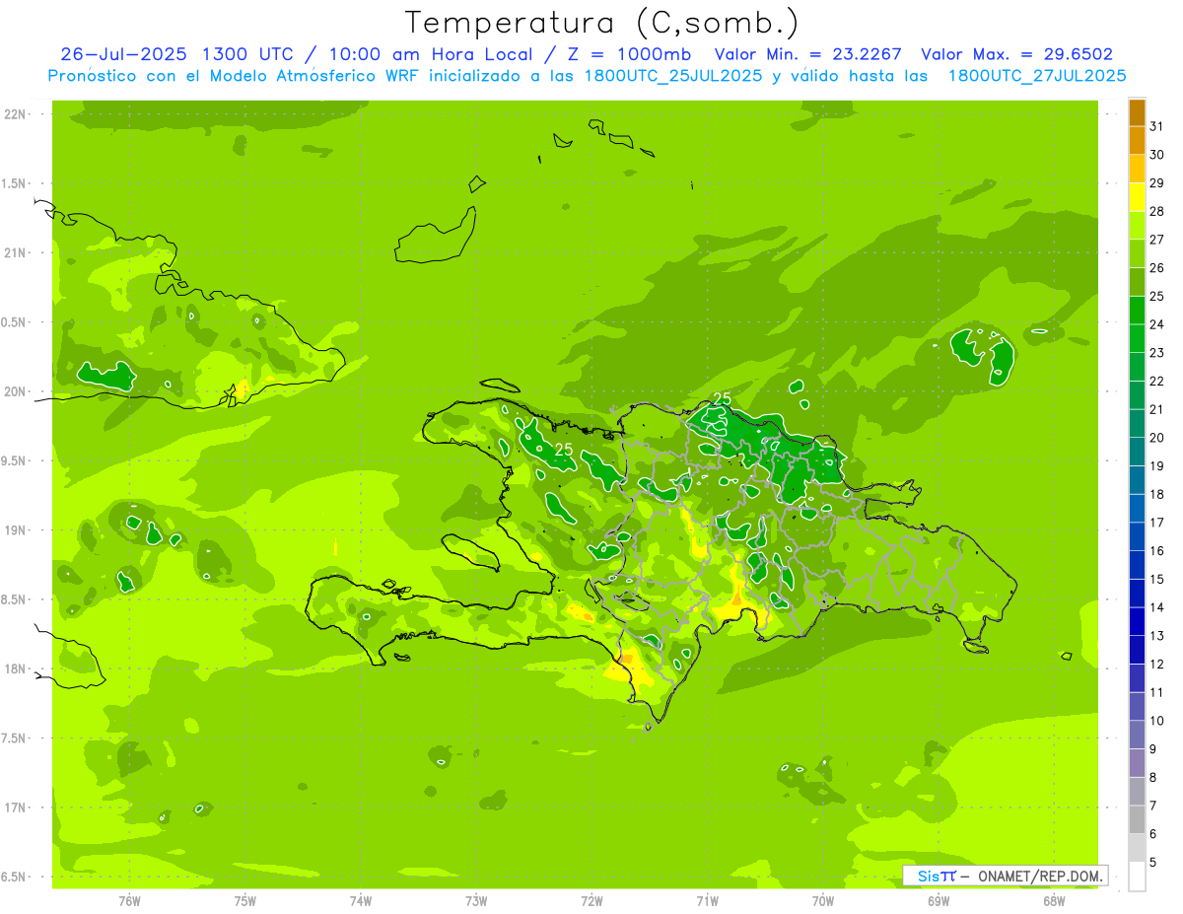Image resolution: width=1183 pixels, height=914 pixels.
Task: Pick the brown swatch above 31 in legend
Action: (1137, 112)
